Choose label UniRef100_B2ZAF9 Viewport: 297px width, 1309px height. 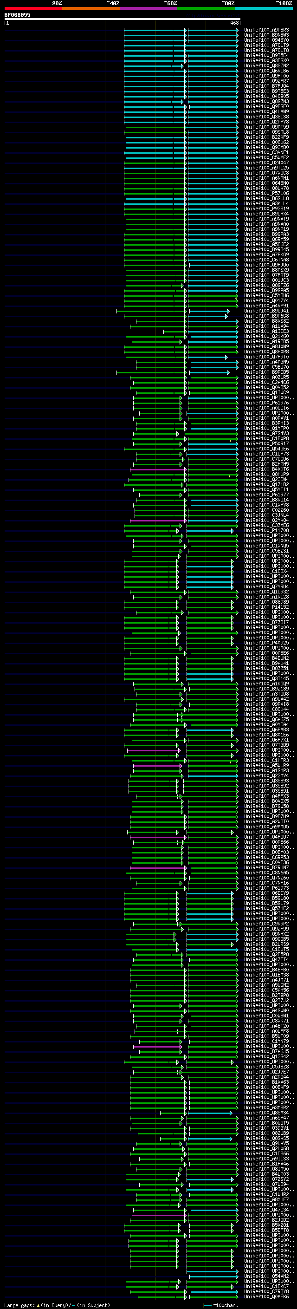pos(266,137)
